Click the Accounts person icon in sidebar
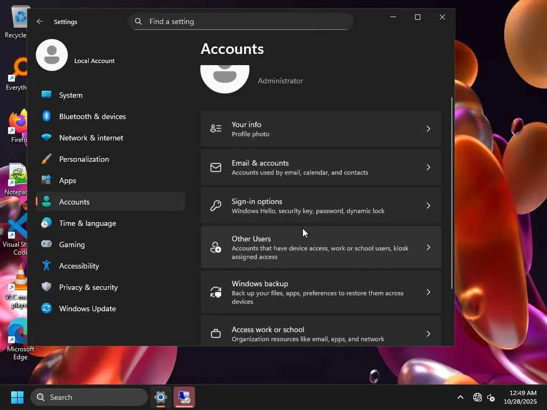The height and width of the screenshot is (410, 547). 46,201
